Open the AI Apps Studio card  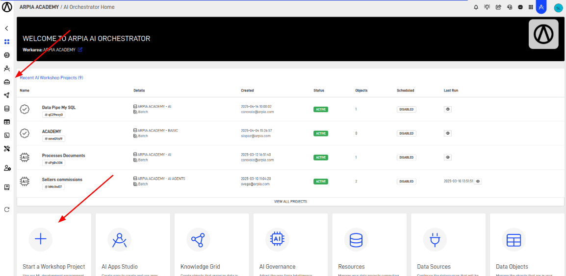133,245
